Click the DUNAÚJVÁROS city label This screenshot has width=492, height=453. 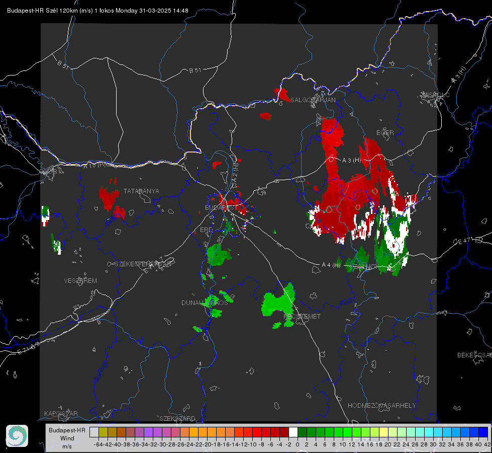(x=205, y=303)
